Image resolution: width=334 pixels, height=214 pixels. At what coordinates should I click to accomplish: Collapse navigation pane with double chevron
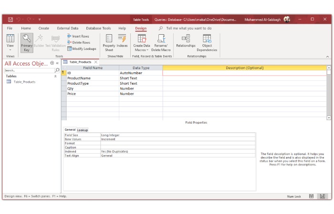click(57, 63)
